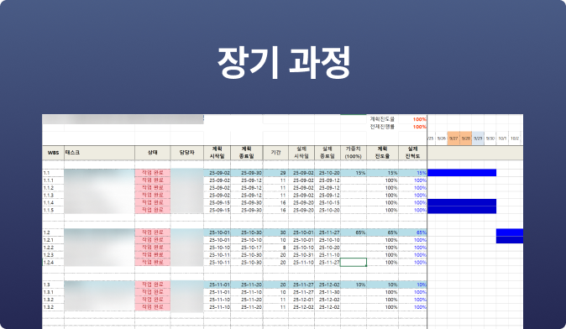Click the 가중치 (100%) column header

click(x=354, y=153)
